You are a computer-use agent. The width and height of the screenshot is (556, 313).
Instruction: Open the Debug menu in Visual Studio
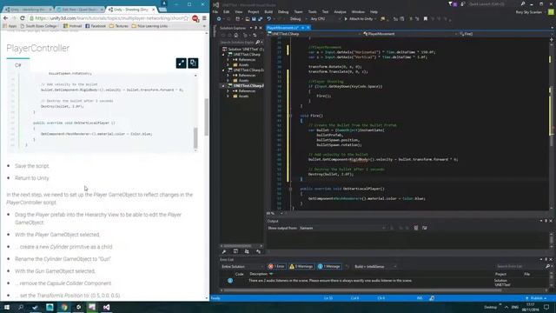(x=283, y=11)
